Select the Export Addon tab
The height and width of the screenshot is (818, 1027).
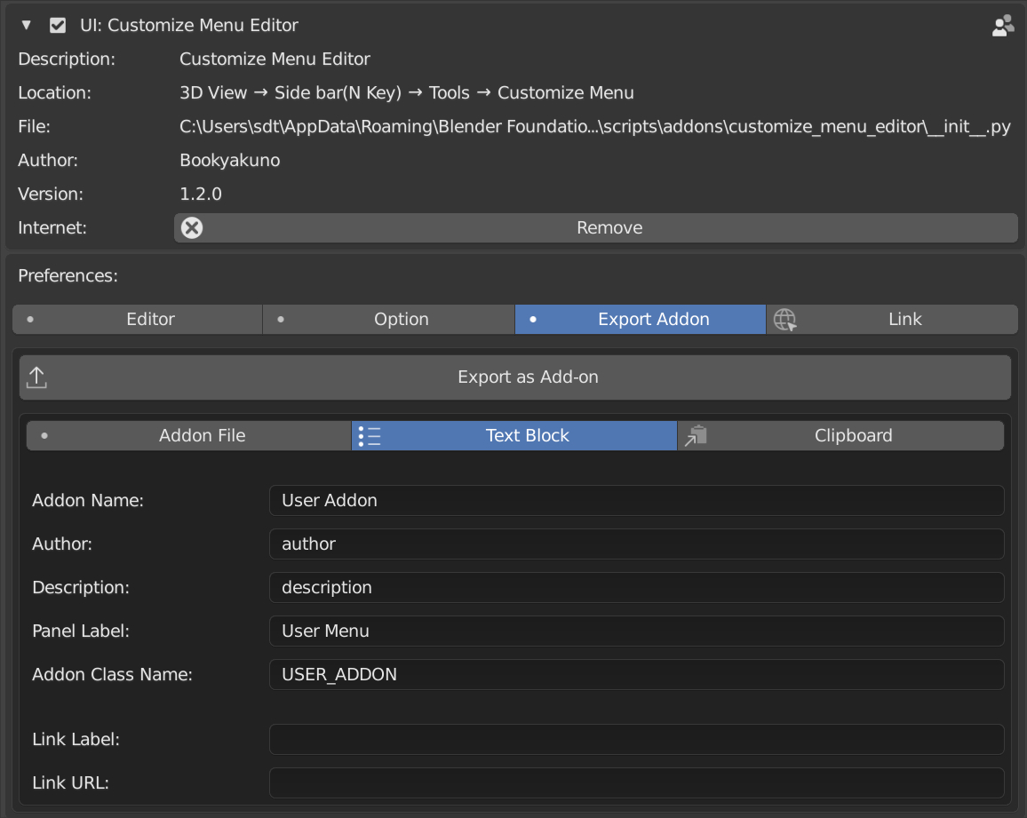[641, 320]
